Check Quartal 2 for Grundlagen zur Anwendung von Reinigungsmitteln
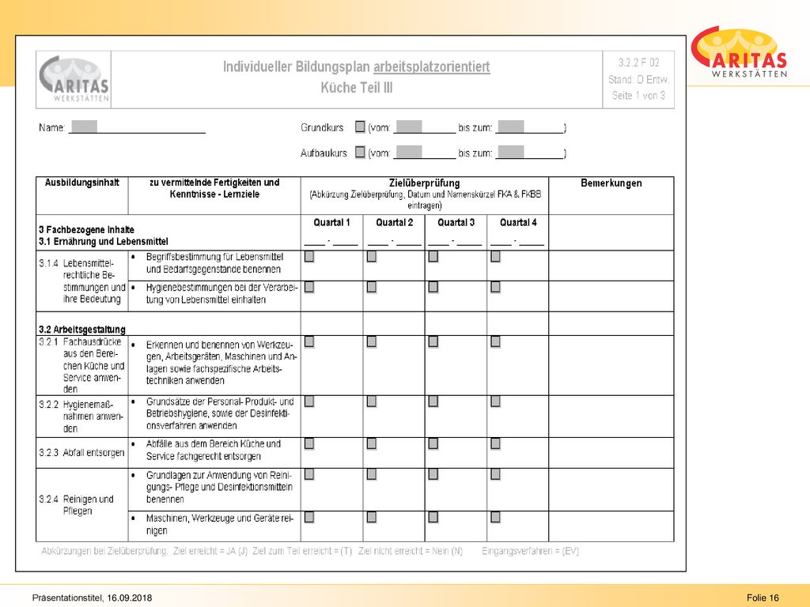810x607 pixels. [372, 474]
